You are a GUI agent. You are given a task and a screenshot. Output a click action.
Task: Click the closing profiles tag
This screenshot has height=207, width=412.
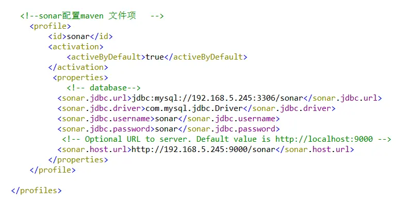36,191
